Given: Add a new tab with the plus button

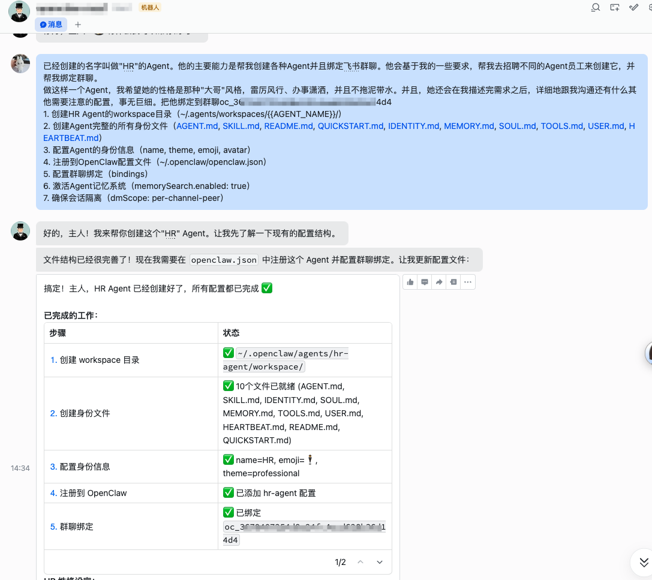Looking at the screenshot, I should [x=78, y=25].
